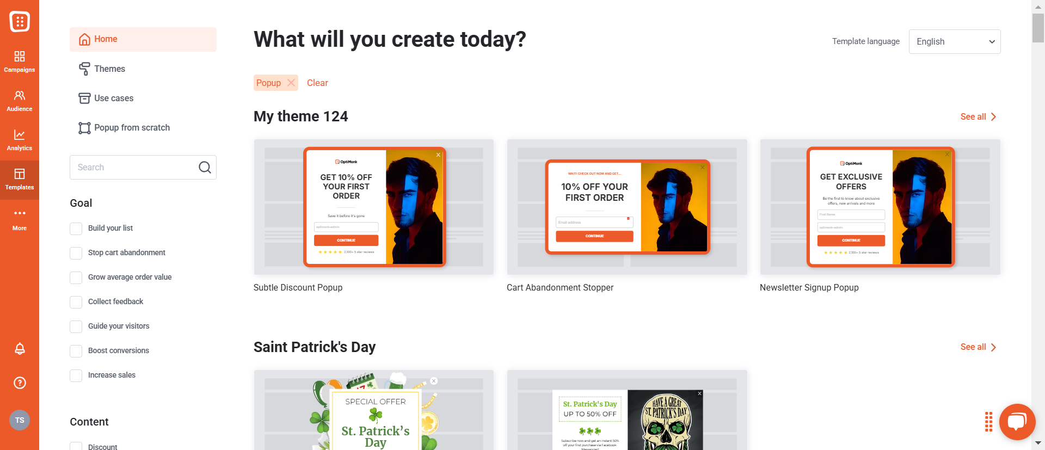
Task: Open the help question mark icon
Action: pos(20,383)
